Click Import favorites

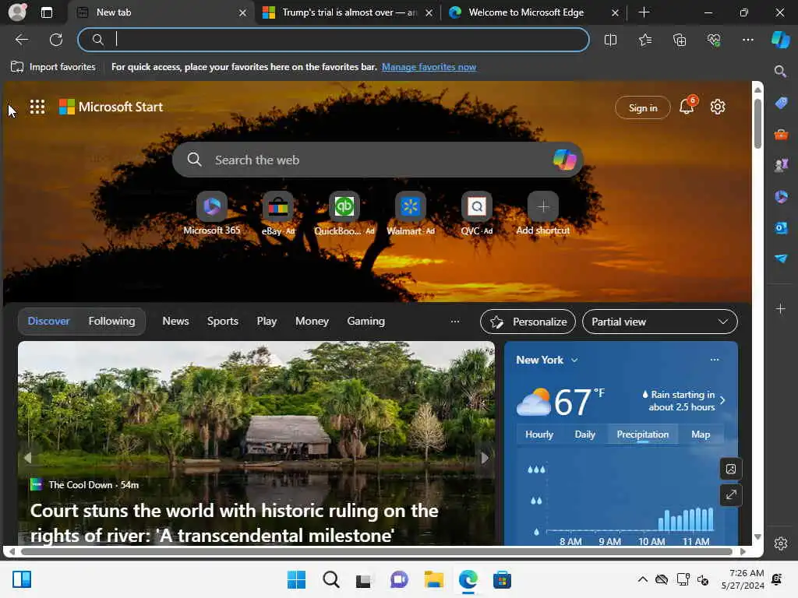(53, 67)
